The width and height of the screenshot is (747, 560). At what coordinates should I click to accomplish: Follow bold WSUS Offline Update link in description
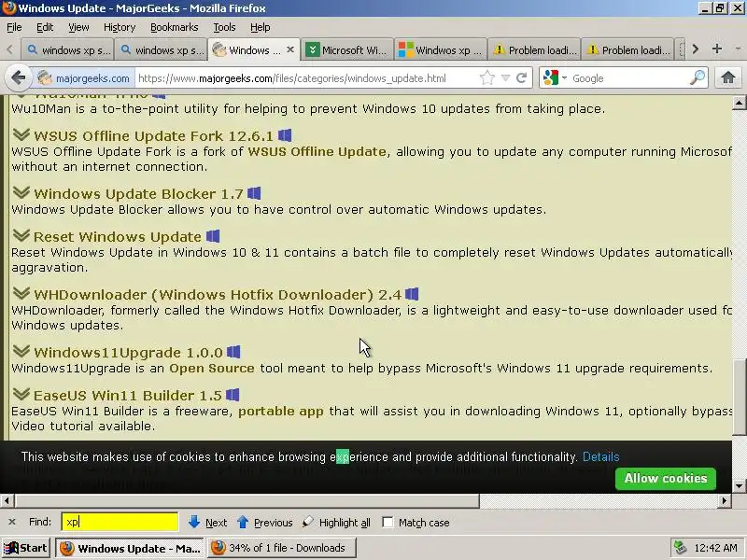click(x=317, y=151)
